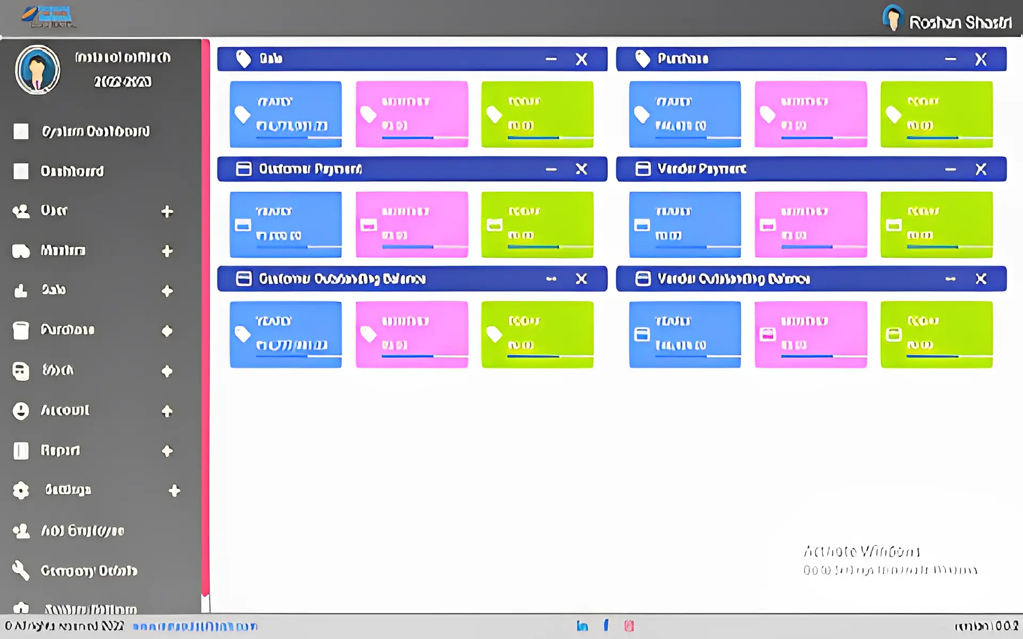Viewport: 1023px width, 639px height.
Task: Click the Facebook icon in footer
Action: click(x=606, y=625)
